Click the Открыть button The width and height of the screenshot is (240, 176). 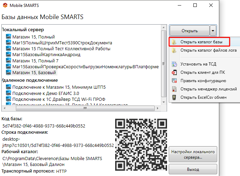coord(190,31)
